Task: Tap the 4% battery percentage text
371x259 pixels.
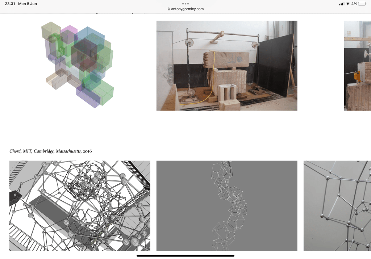Action: pos(354,4)
